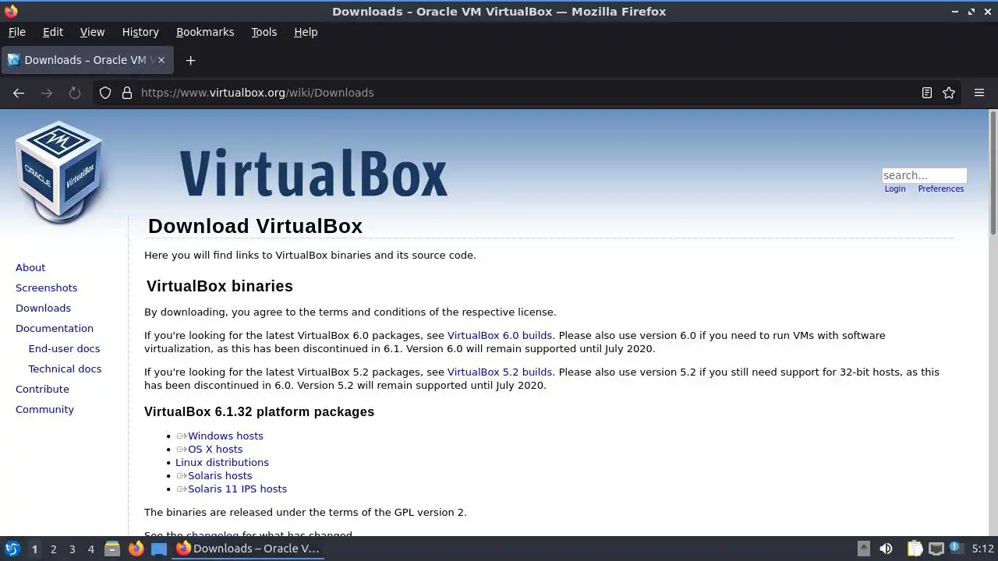Click the Download VirtualBox page heading
The image size is (998, 561).
pos(255,226)
